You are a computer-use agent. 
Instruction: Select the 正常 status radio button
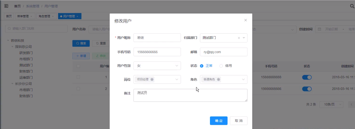(202, 66)
